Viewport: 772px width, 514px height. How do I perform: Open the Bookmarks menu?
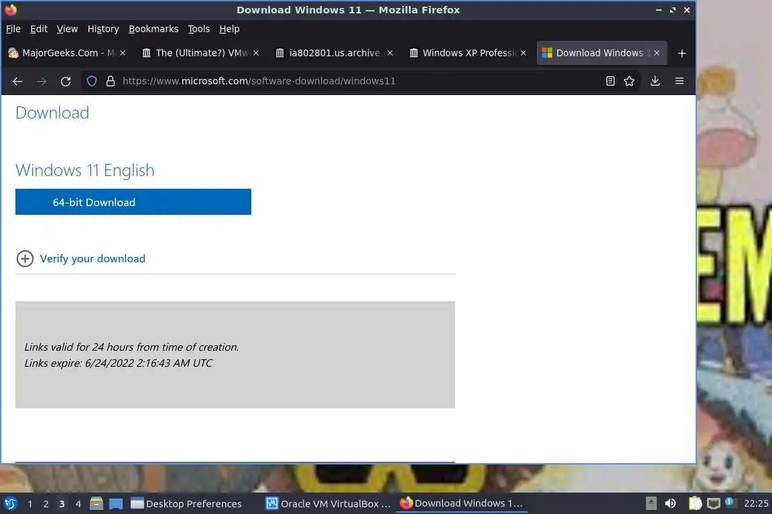[153, 29]
